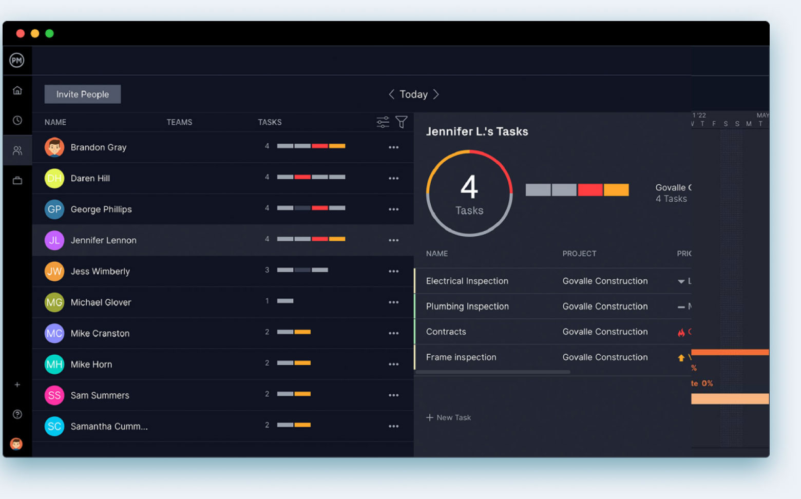801x499 pixels.
Task: Open the ellipsis menu on Brandon Gray's row
Action: point(394,147)
